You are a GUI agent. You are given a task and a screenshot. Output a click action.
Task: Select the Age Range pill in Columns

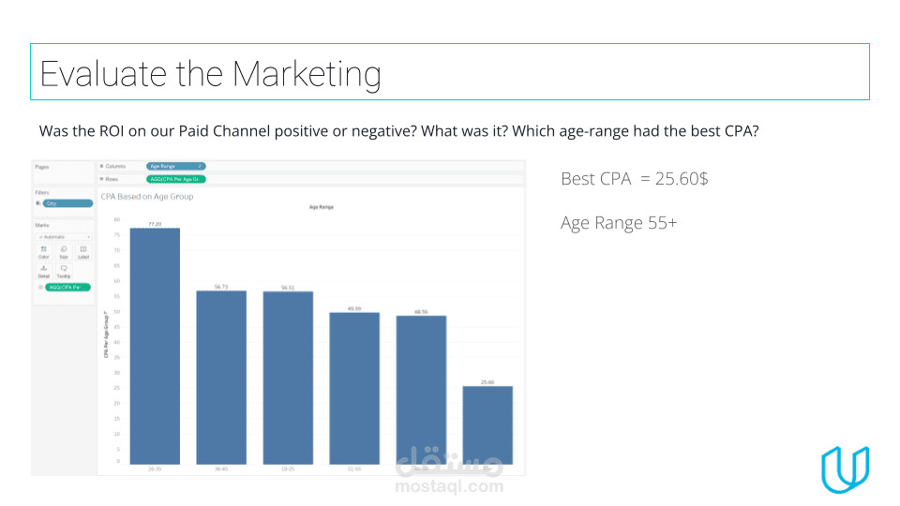175,167
